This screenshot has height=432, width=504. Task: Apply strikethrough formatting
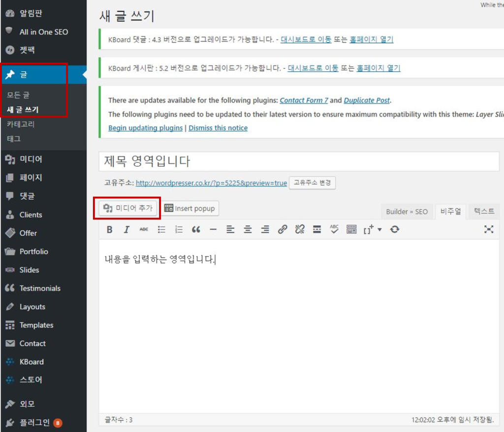click(144, 229)
